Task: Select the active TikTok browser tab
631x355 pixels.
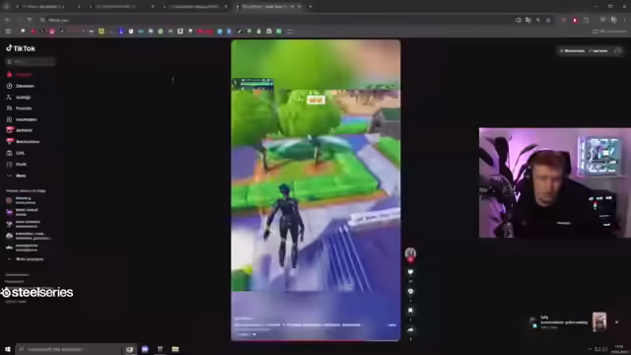Action: 267,7
